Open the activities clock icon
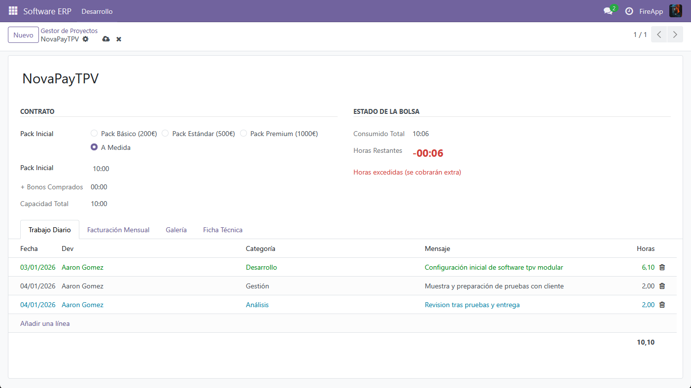Viewport: 691px width, 388px height. click(629, 11)
